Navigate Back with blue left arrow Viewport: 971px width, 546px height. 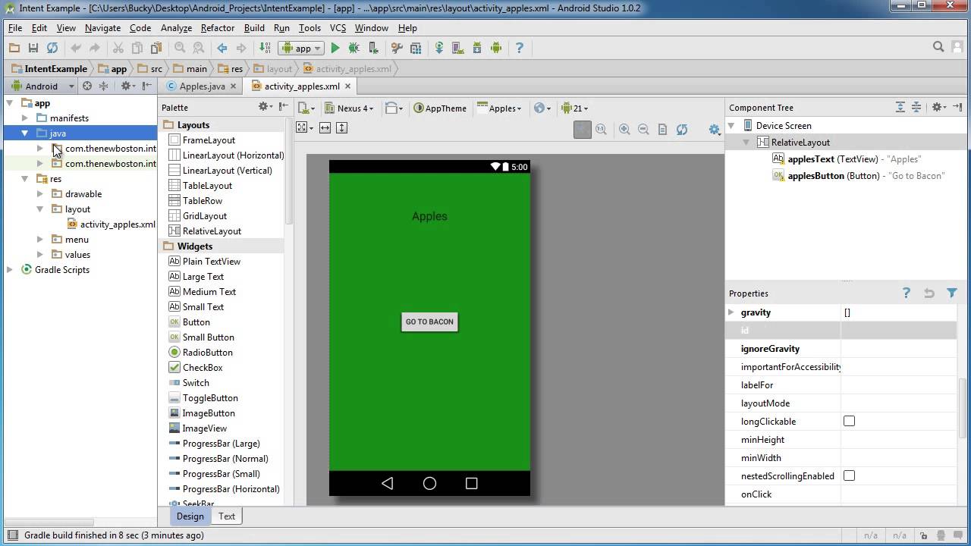pos(222,48)
